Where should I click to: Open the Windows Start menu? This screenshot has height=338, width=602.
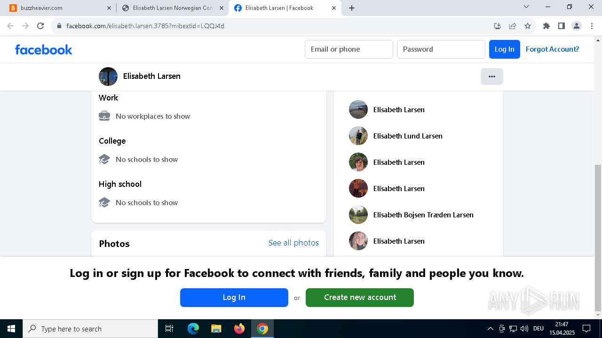11,329
